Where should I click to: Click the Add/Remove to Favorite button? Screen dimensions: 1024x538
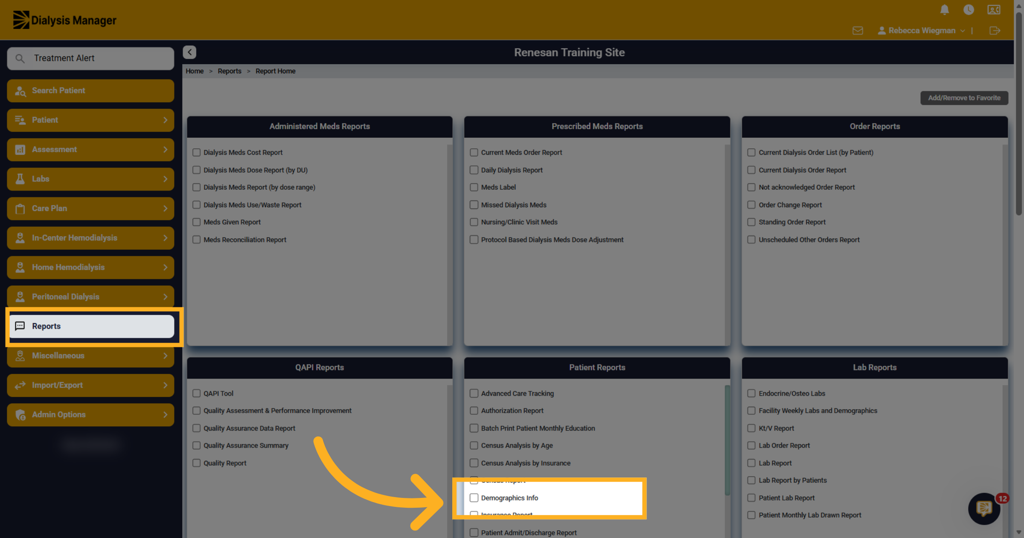coord(964,98)
